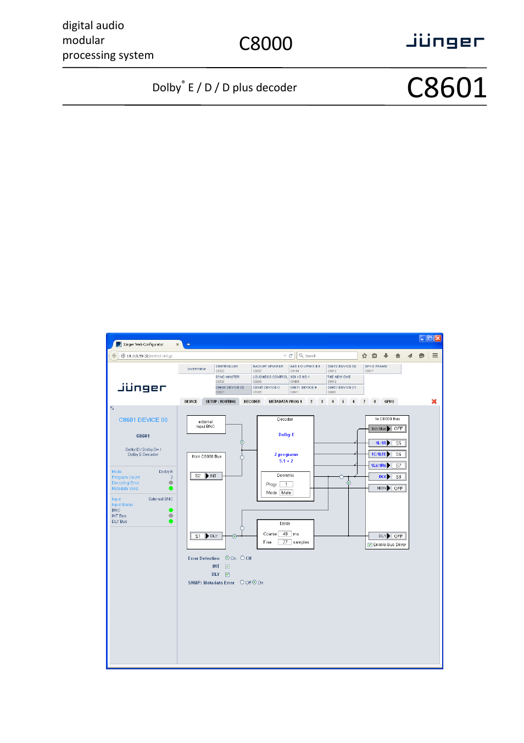Click the Delay Coarse ms field
This screenshot has height=743, width=524.
click(285, 534)
